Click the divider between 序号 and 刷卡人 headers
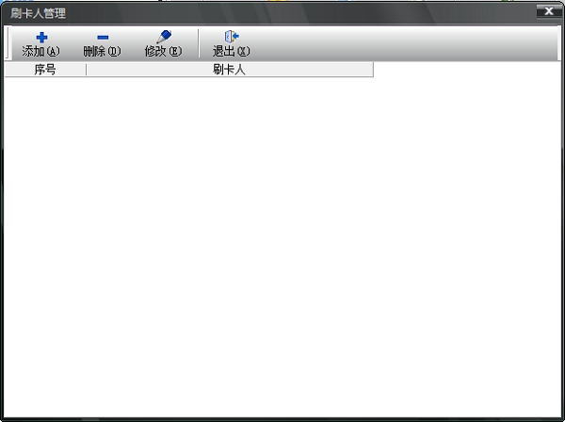Screen dimensions: 565x422 86,70
